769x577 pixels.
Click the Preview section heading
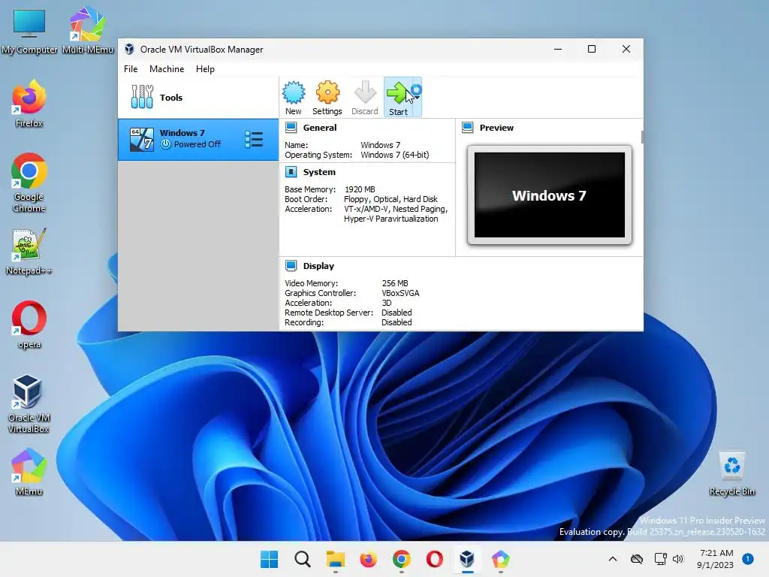[496, 128]
